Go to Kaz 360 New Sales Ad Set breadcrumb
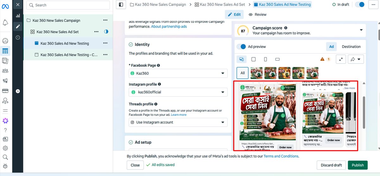The image size is (380, 176). point(220,5)
